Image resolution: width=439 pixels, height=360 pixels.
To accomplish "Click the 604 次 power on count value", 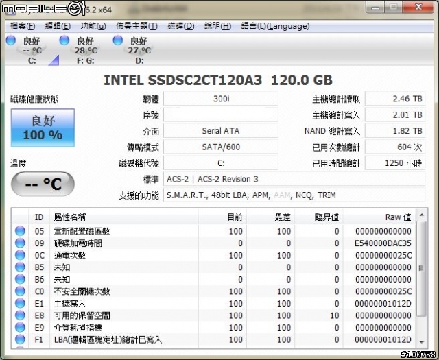I will click(395, 147).
